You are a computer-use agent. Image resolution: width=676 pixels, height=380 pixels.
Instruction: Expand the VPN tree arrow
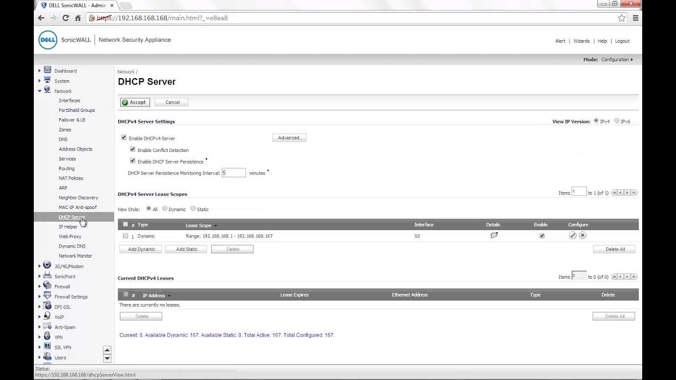click(40, 337)
